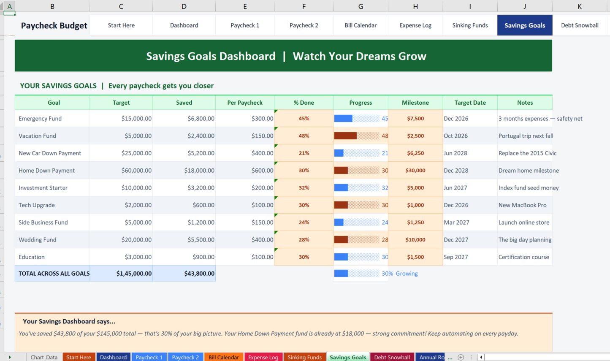This screenshot has height=361, width=610.
Task: Switch to the Sinking Funds sheet tab
Action: [304, 357]
